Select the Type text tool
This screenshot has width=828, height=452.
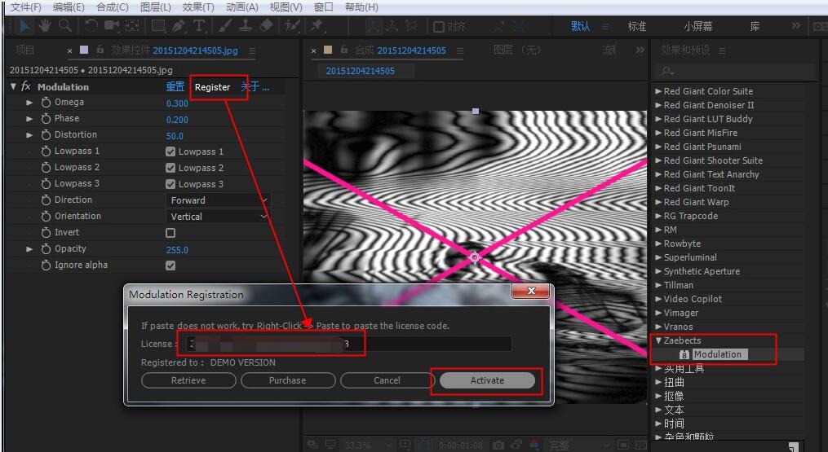click(x=199, y=27)
